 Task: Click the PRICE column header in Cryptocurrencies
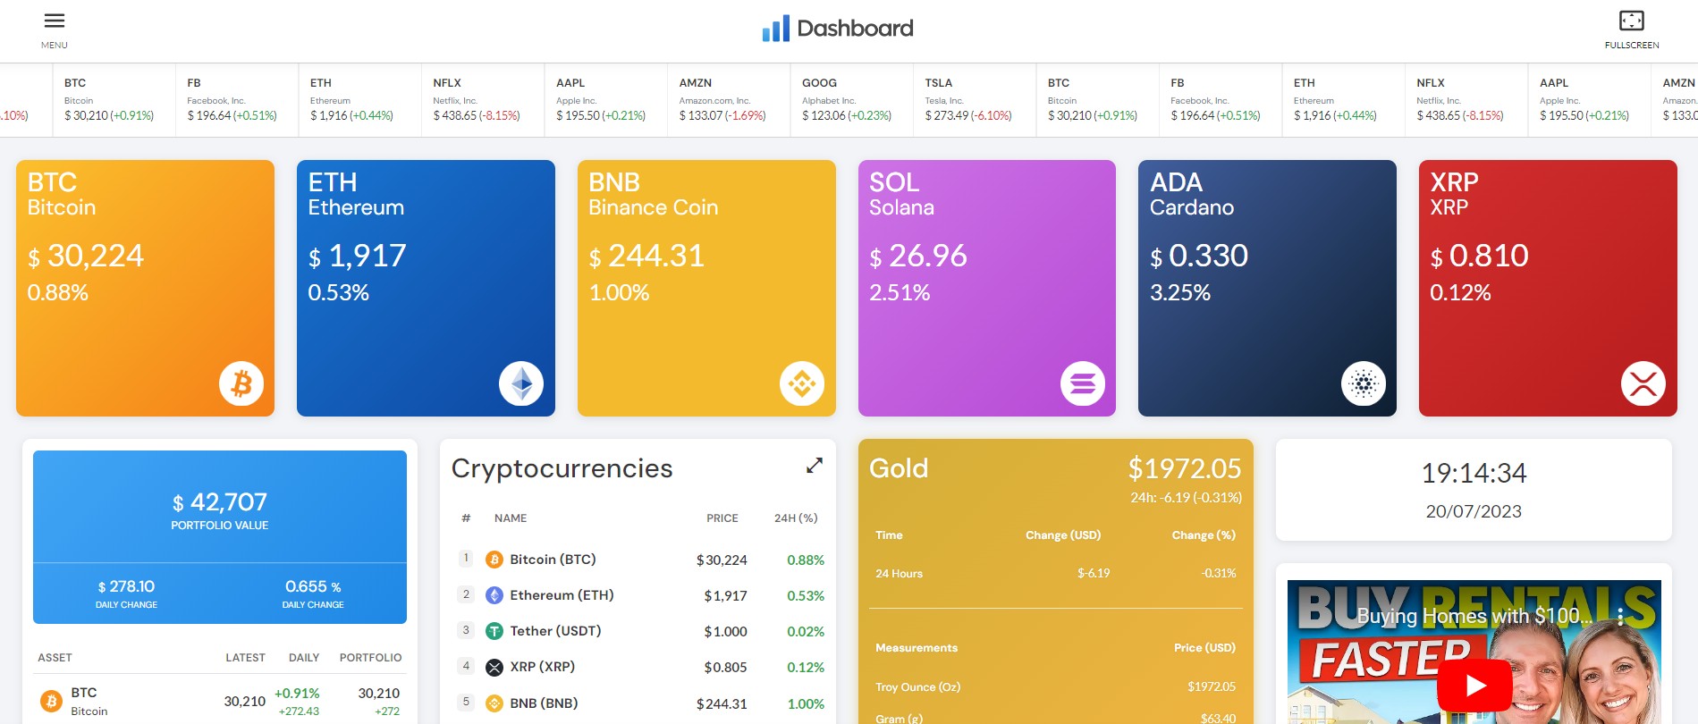[x=722, y=518]
